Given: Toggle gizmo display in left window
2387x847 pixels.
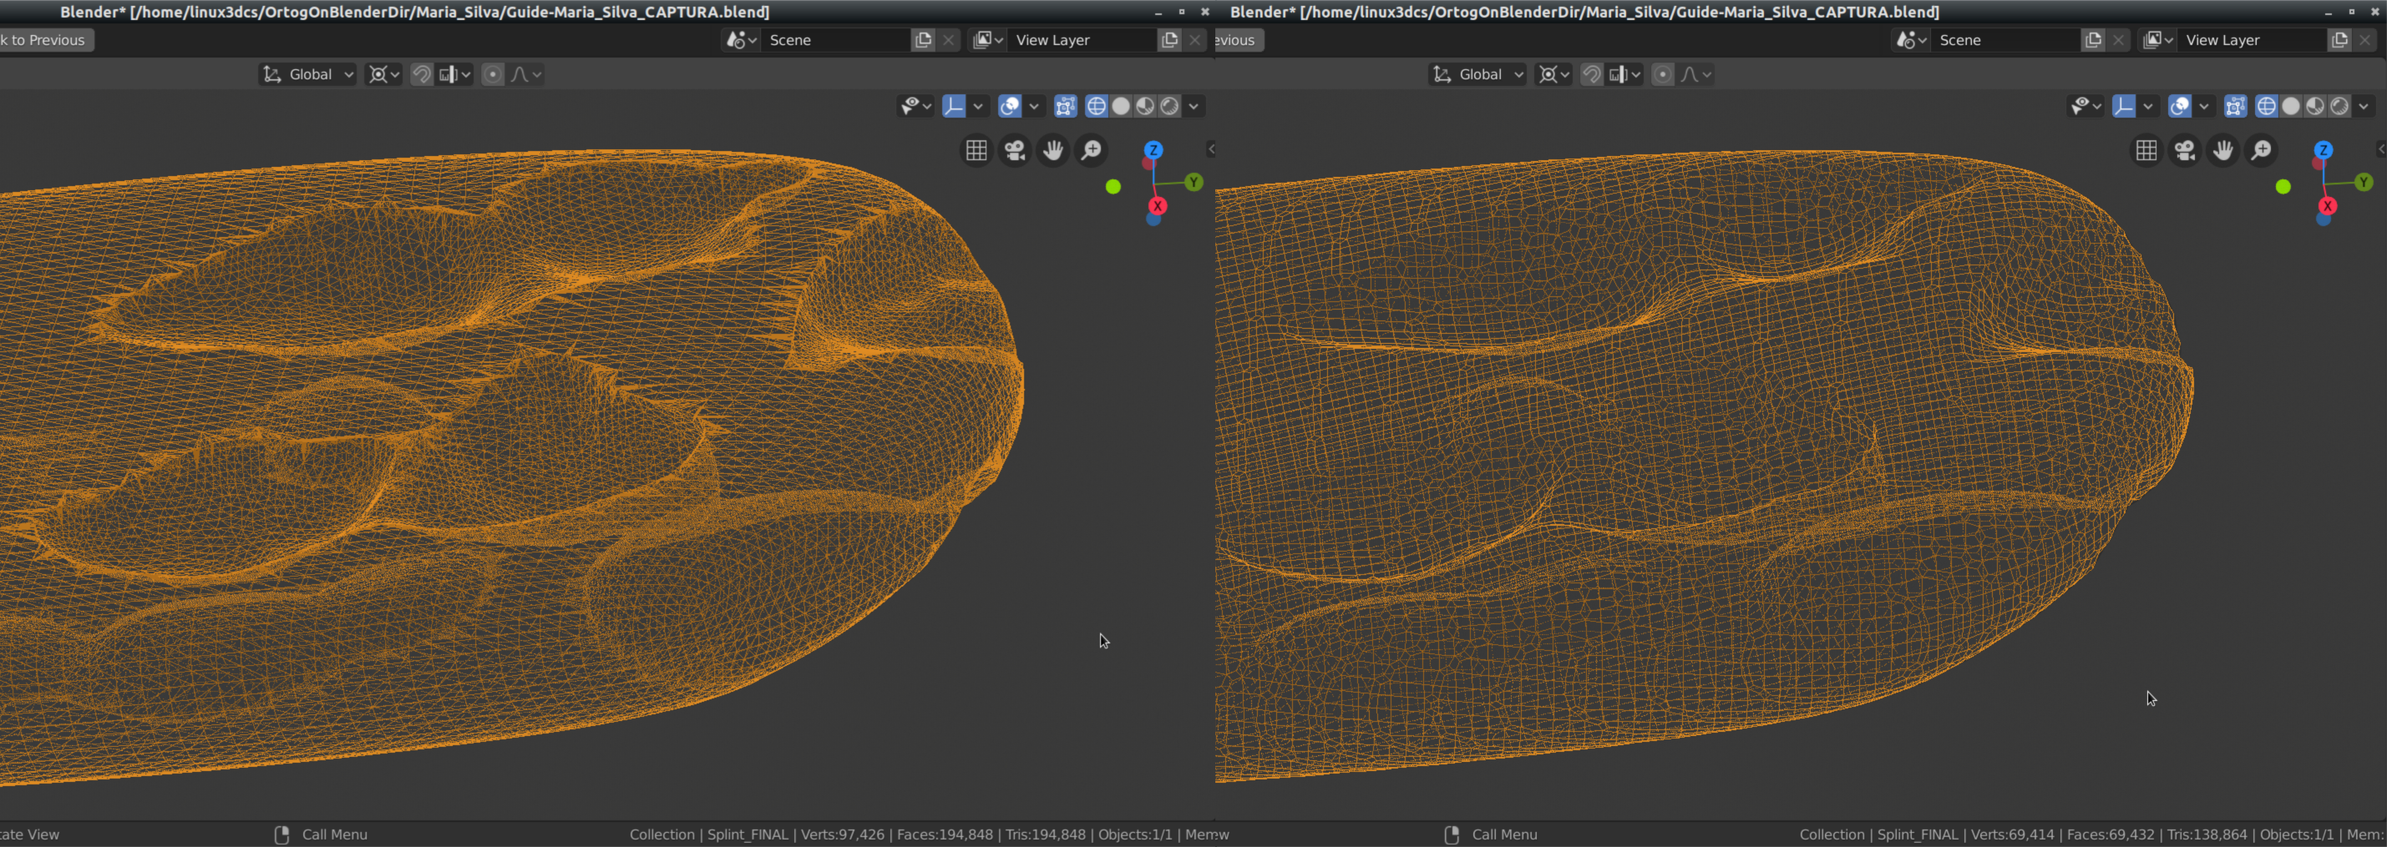Looking at the screenshot, I should [x=954, y=107].
